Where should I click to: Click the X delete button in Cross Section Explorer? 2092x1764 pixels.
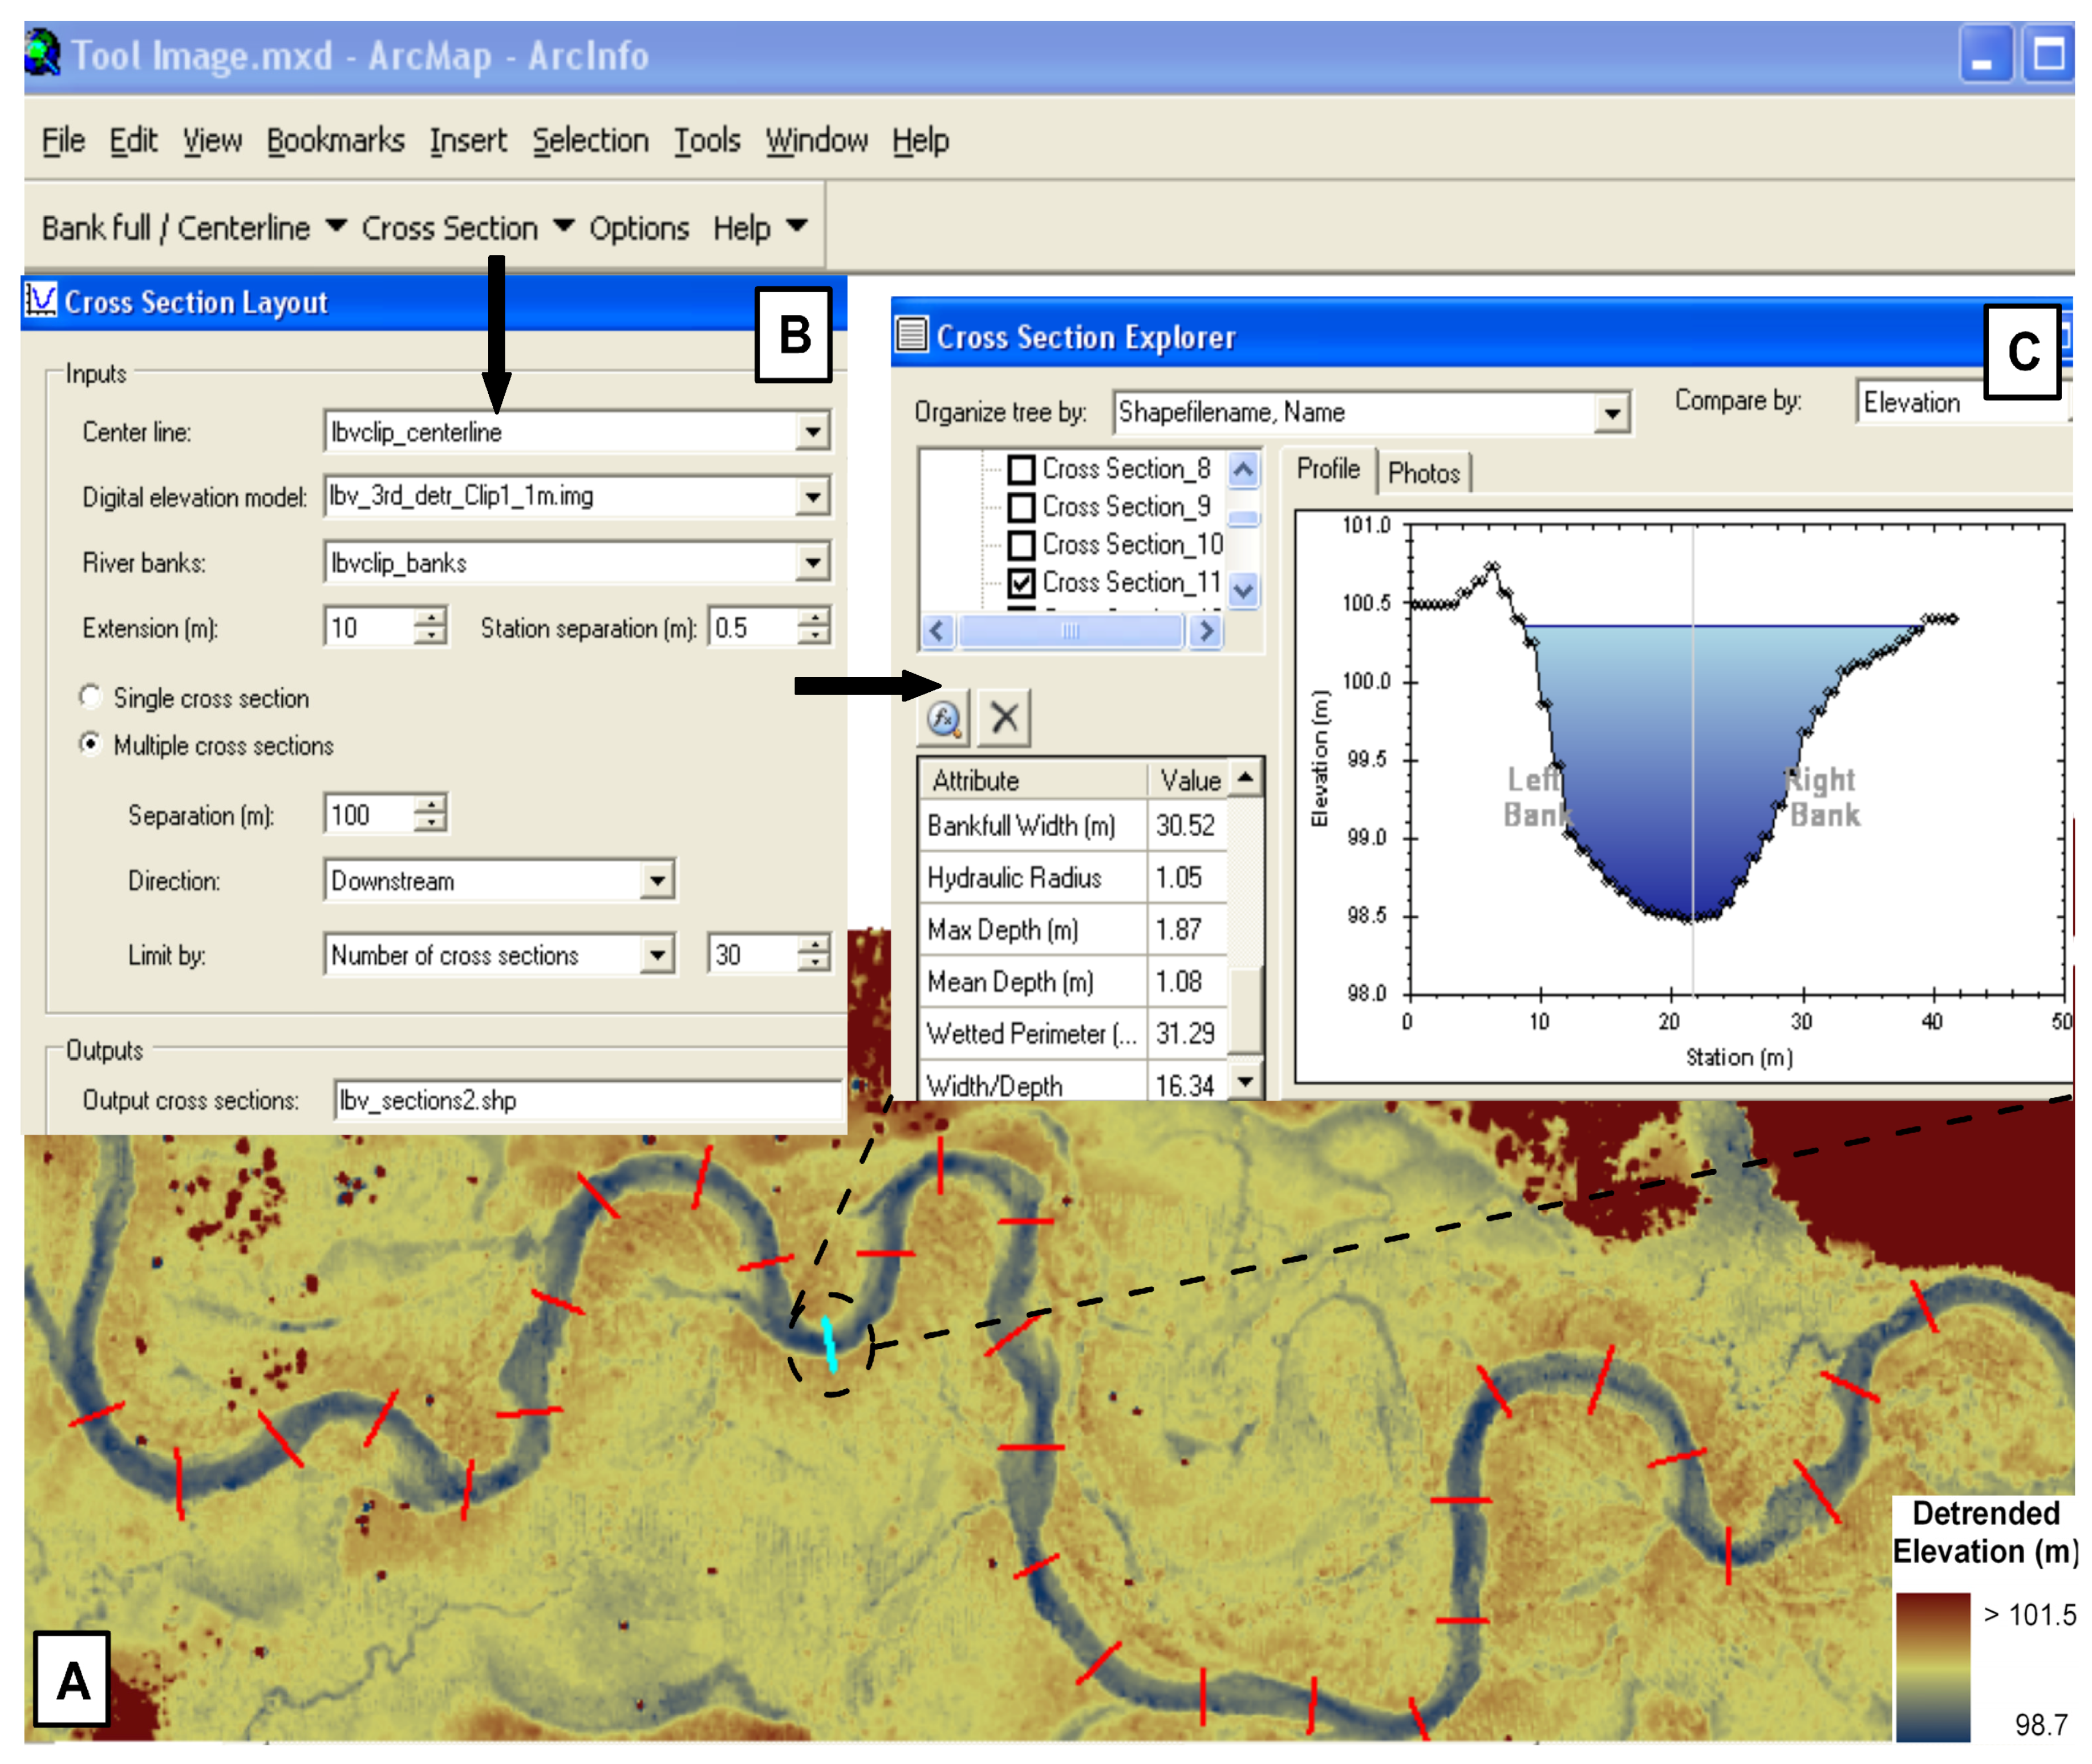coord(1005,718)
